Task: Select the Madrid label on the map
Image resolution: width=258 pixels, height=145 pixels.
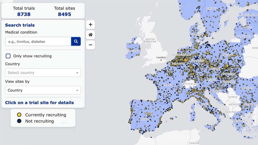Action: click(x=148, y=113)
